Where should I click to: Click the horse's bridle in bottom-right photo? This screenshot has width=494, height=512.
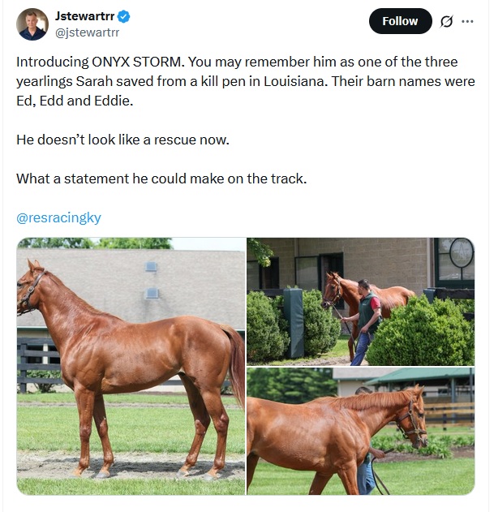pos(414,422)
